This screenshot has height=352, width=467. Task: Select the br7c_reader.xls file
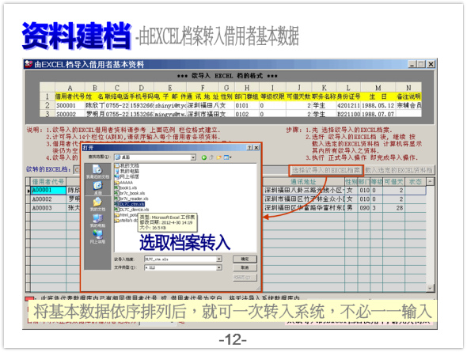[x=131, y=199]
